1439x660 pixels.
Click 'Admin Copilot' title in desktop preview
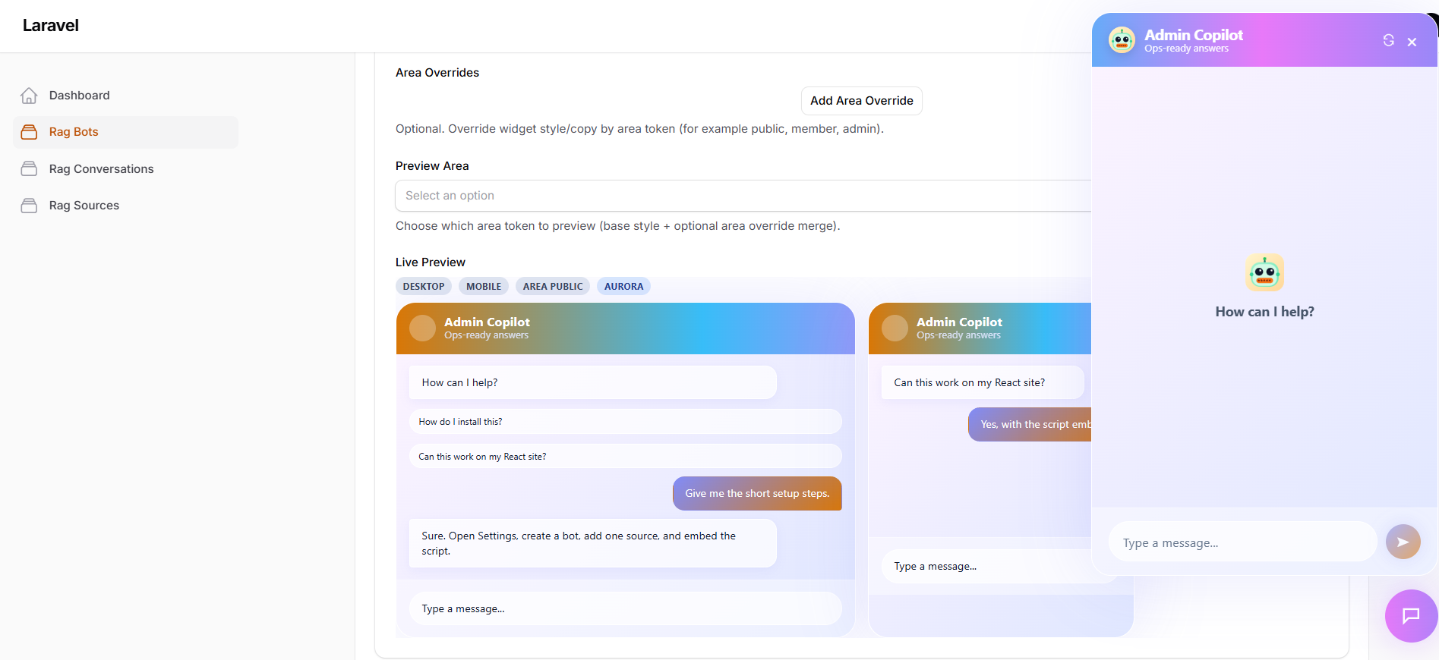tap(487, 322)
